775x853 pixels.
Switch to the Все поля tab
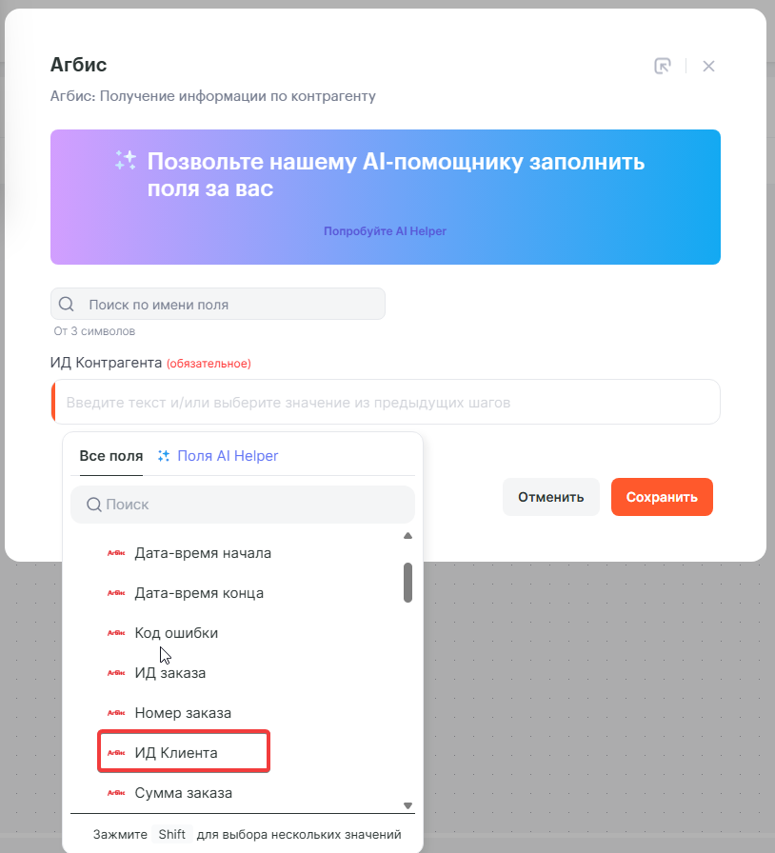point(111,456)
